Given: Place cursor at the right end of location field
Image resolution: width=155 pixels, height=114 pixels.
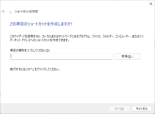Looking at the screenshot, I should [111, 56].
